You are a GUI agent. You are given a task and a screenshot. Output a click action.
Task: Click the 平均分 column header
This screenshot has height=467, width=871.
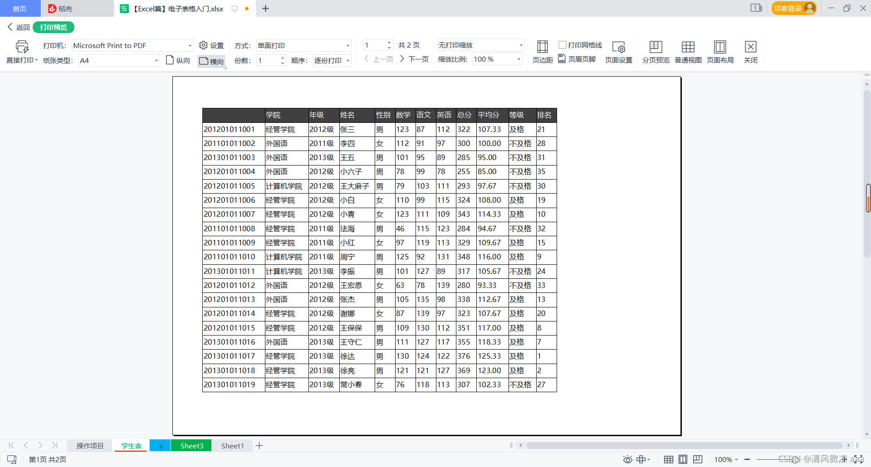tap(492, 115)
